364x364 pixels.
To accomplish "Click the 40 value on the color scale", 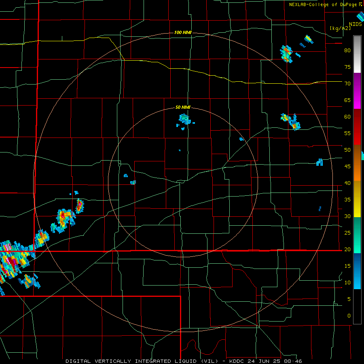I will click(x=347, y=183).
